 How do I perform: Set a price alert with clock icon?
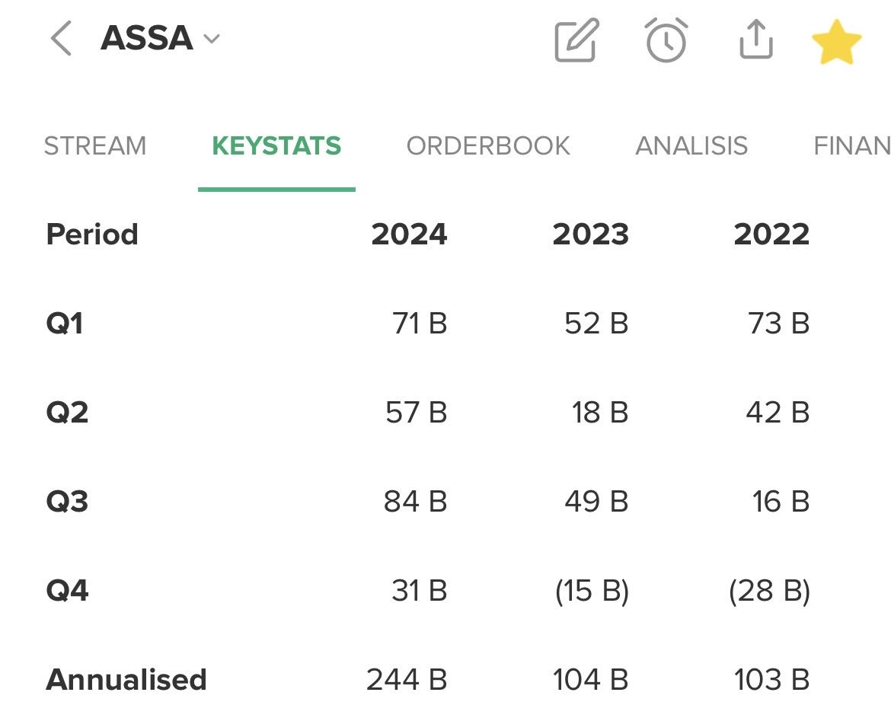pyautogui.click(x=666, y=40)
